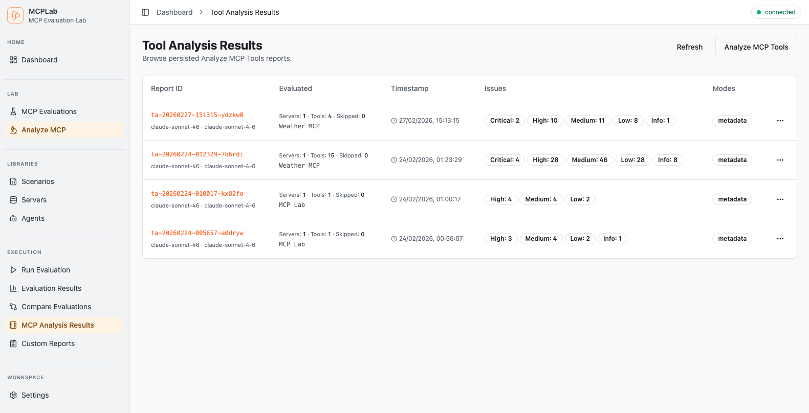Click Dashboard breadcrumb link

pos(174,12)
